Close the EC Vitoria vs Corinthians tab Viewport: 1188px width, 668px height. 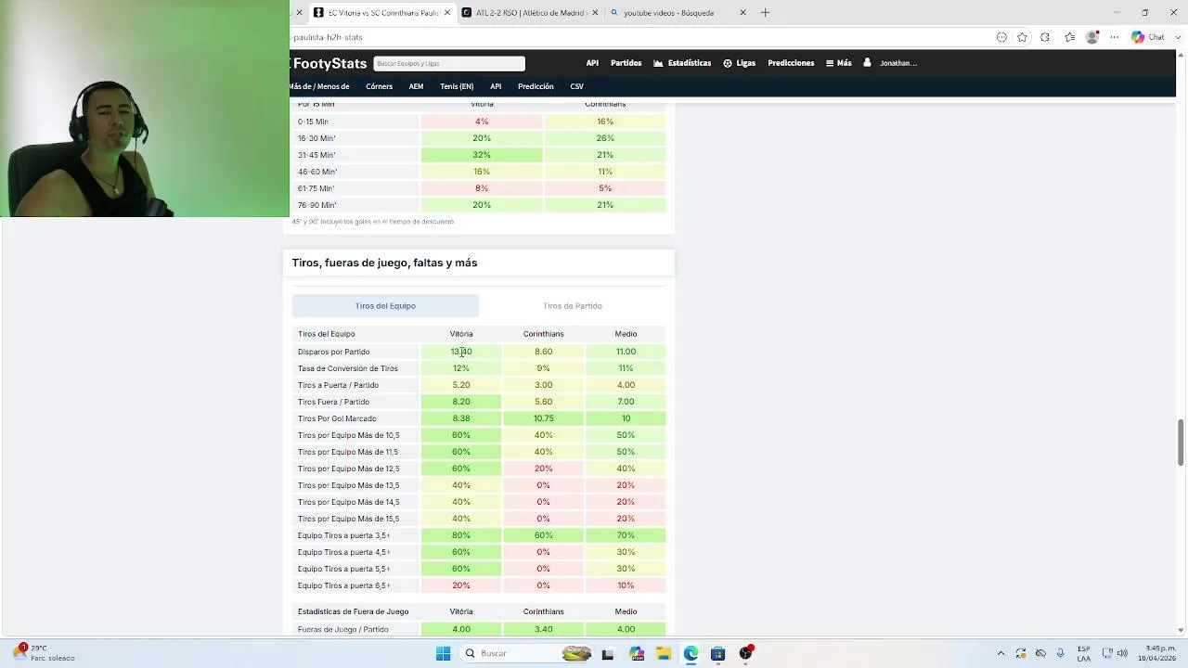447,13
